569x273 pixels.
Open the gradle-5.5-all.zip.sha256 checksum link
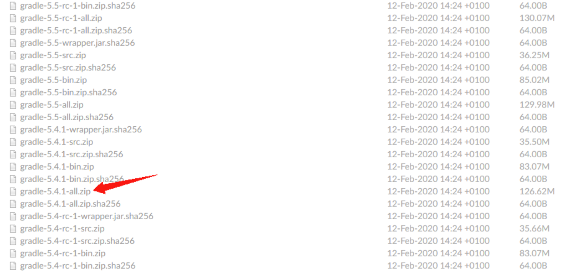click(67, 117)
